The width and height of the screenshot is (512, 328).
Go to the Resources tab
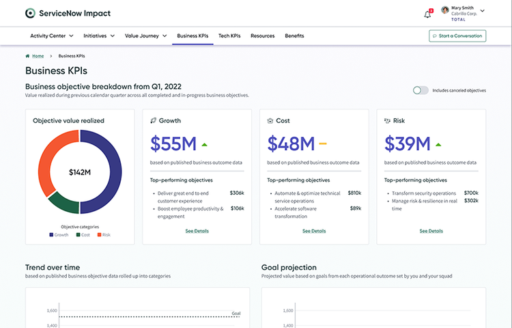(x=263, y=36)
